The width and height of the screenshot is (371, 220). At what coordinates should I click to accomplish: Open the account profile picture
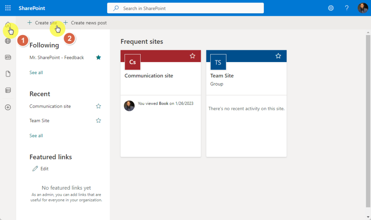coord(362,8)
